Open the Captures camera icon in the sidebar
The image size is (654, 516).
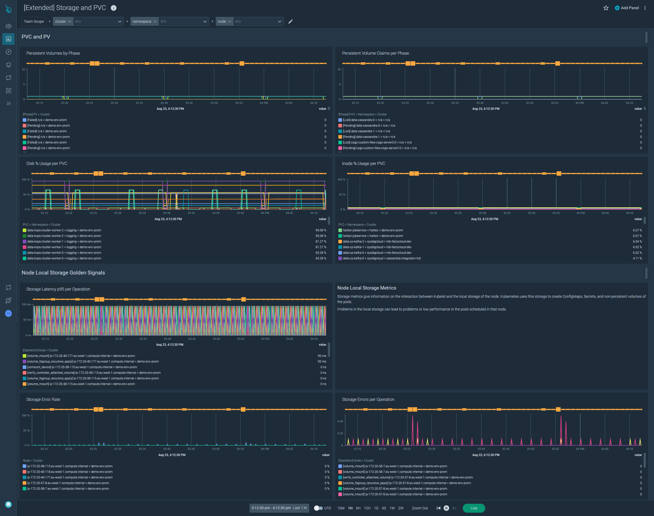tap(8, 91)
